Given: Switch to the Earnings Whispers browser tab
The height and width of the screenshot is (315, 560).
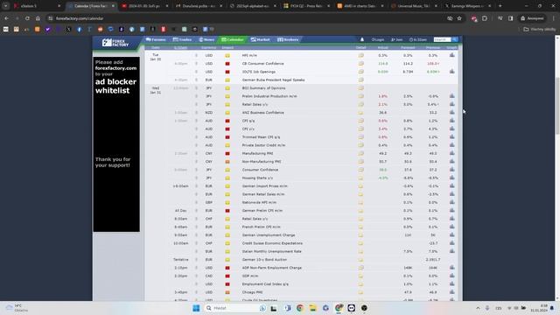Looking at the screenshot, I should point(467,6).
